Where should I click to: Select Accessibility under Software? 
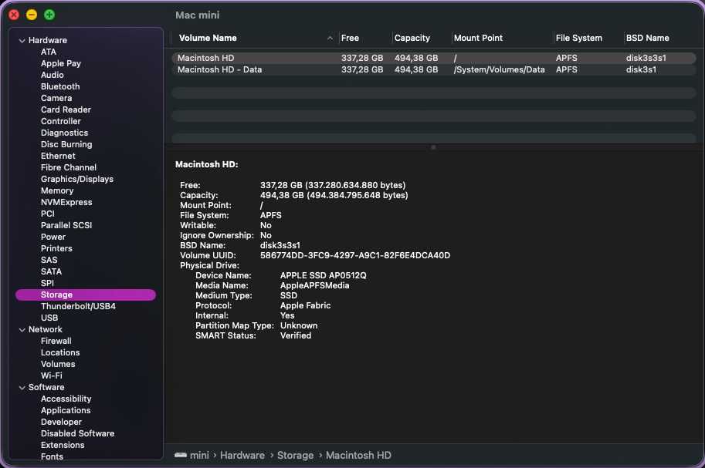pyautogui.click(x=66, y=399)
